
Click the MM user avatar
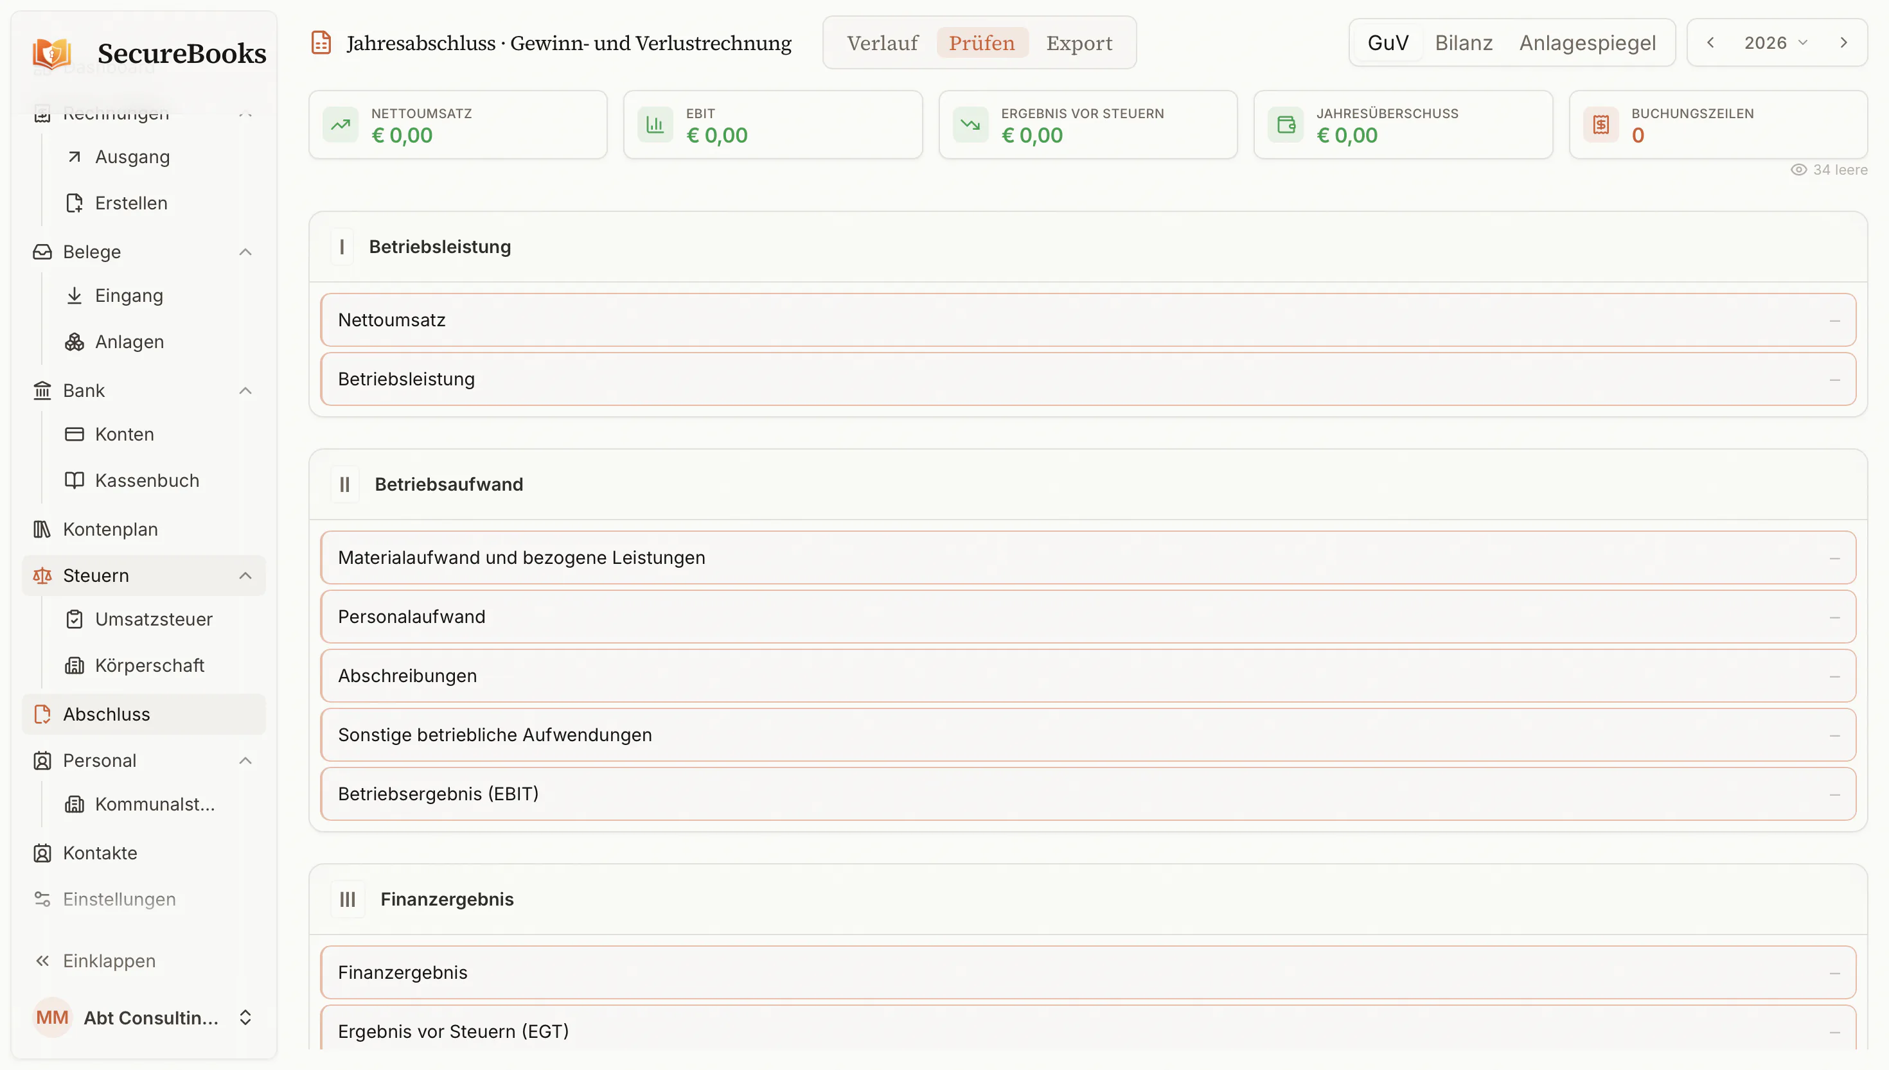point(52,1018)
